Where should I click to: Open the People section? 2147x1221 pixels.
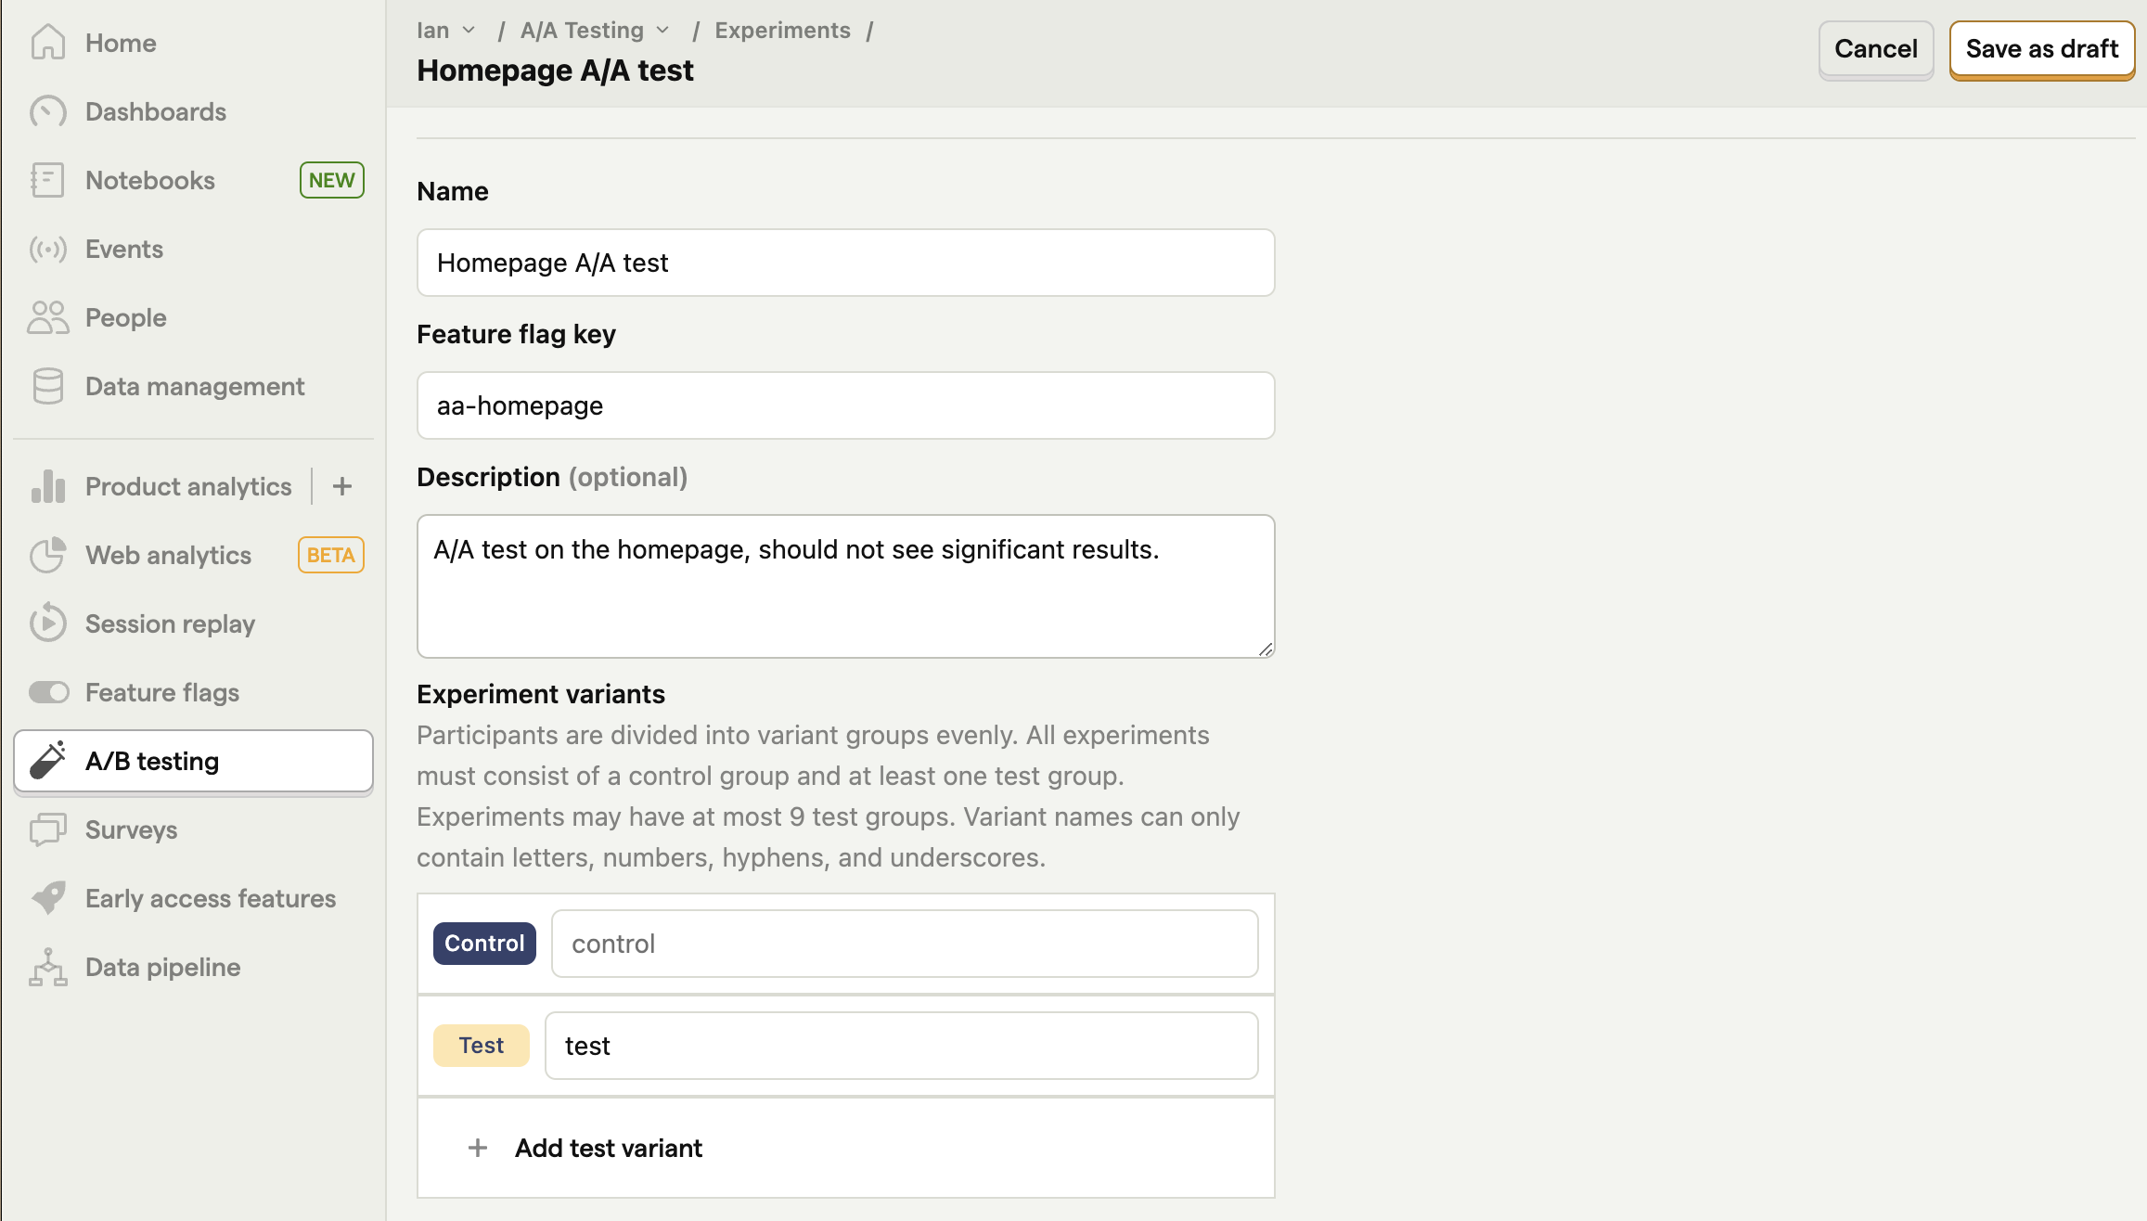point(193,317)
